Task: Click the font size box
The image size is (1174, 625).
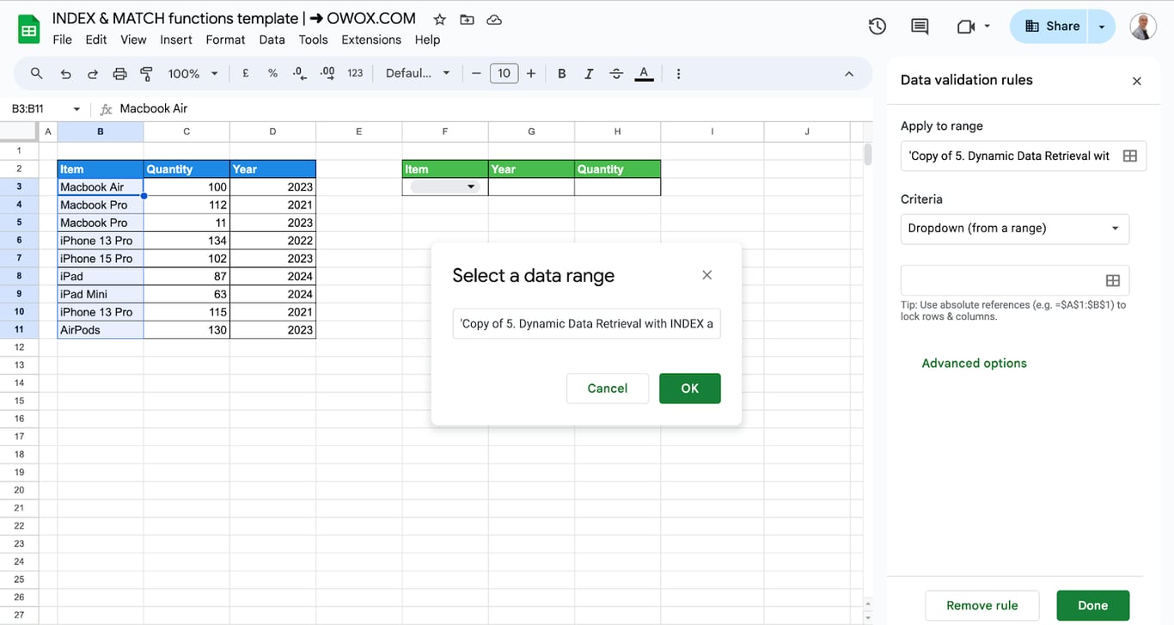Action: click(504, 74)
